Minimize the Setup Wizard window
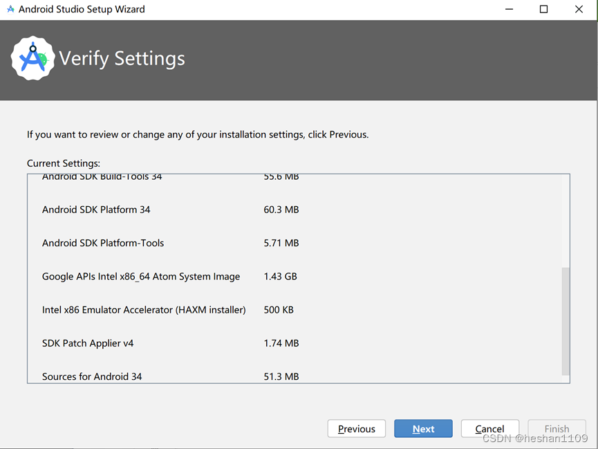 pos(508,9)
